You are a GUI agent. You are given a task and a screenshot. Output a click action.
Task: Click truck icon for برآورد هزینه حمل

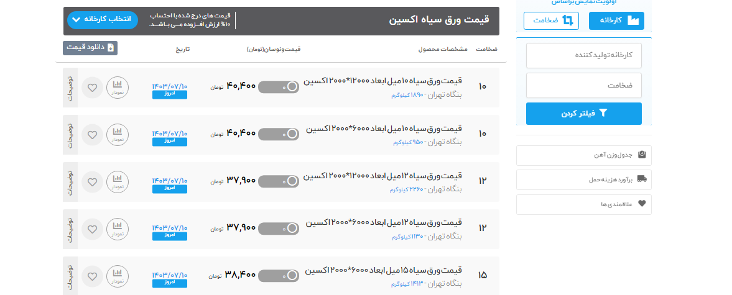(642, 179)
